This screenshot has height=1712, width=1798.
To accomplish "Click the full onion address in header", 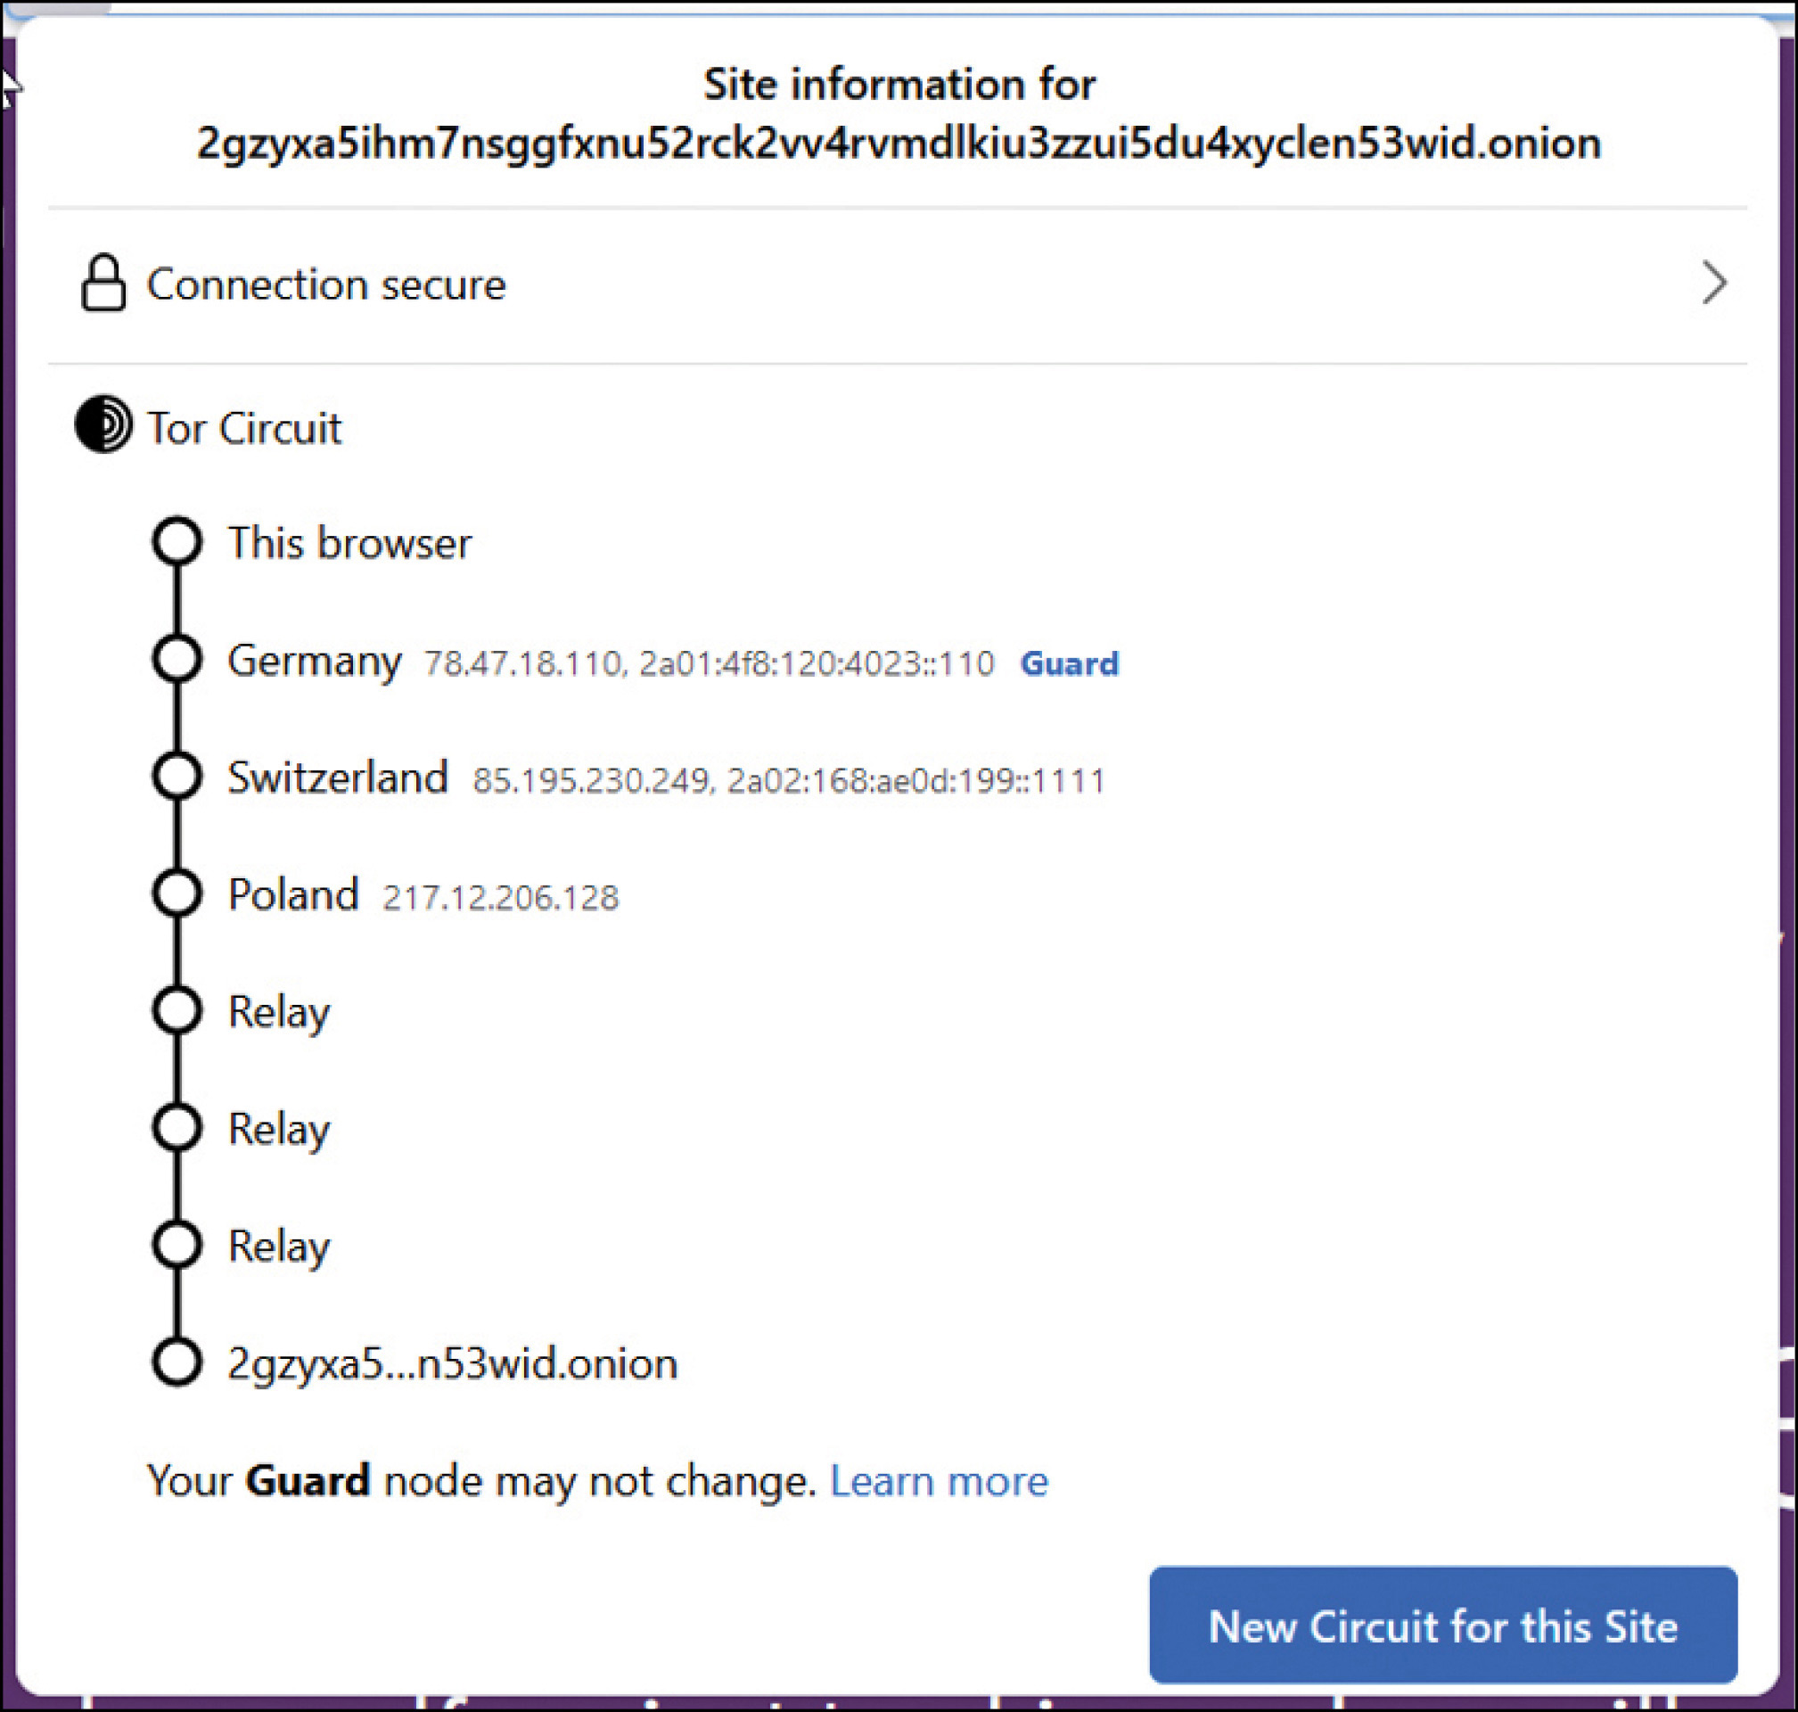I will point(899,144).
